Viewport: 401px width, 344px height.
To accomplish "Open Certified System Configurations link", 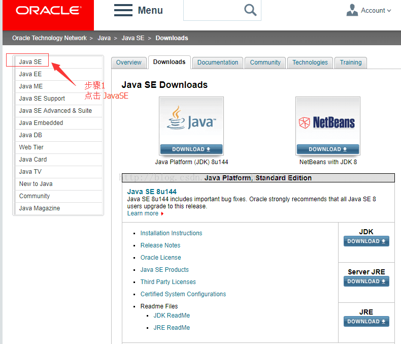I will [x=183, y=294].
